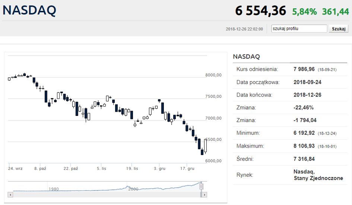Click the navigator range handle

[202, 186]
